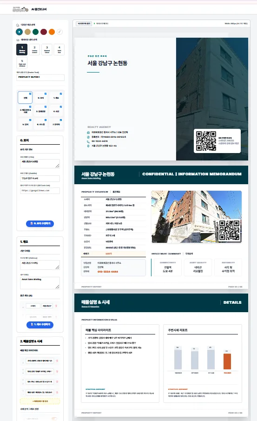The width and height of the screenshot is (257, 421).
Task: Choose layout option 4
Action: pyautogui.click(x=59, y=49)
